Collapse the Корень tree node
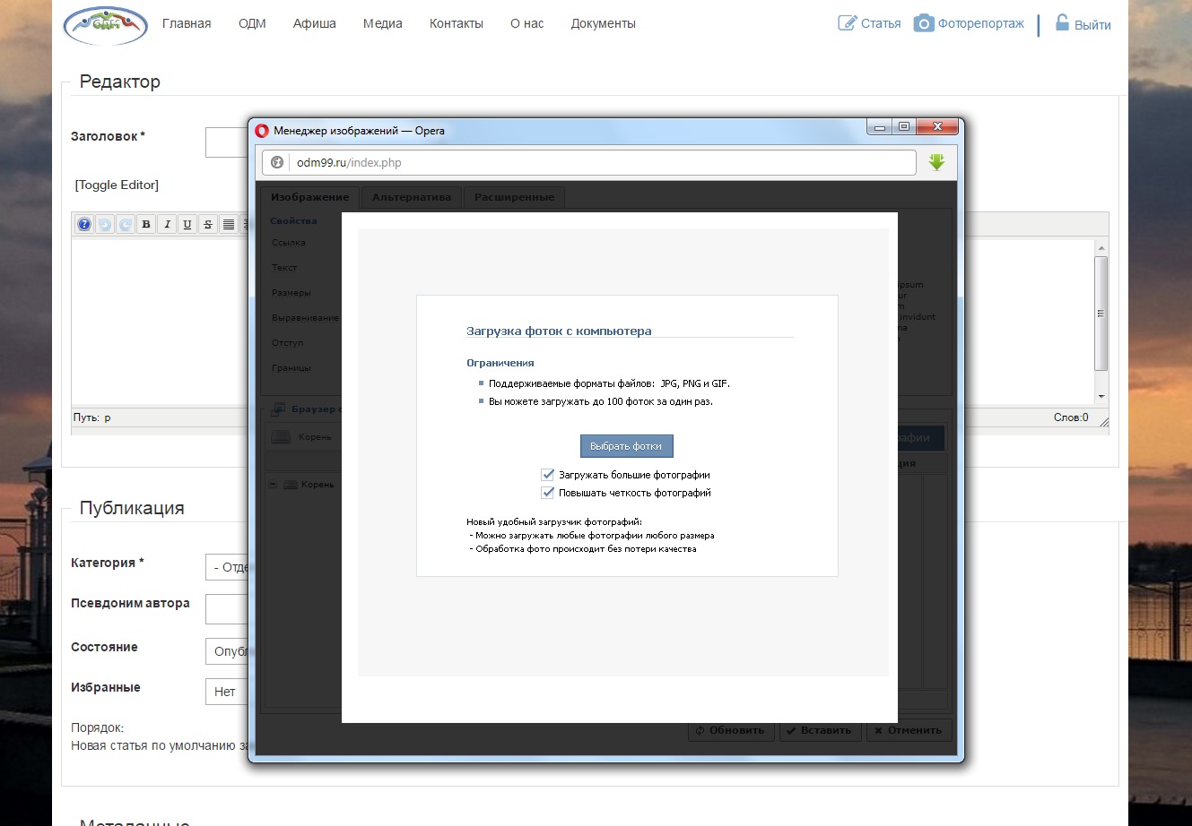This screenshot has height=826, width=1192. click(x=273, y=485)
